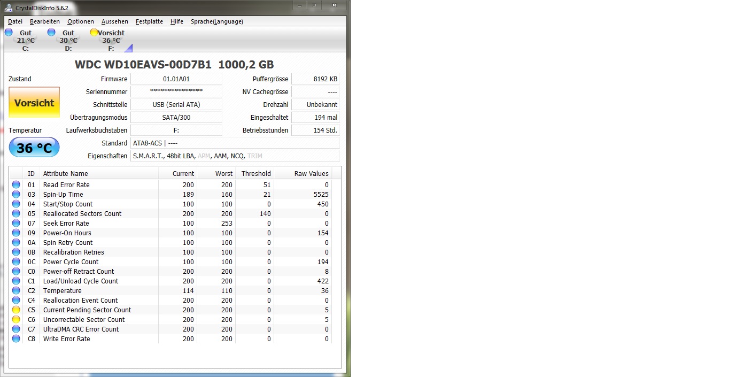This screenshot has height=377, width=744.
Task: Click the status orb for Reallocation Event Count
Action: tap(16, 300)
